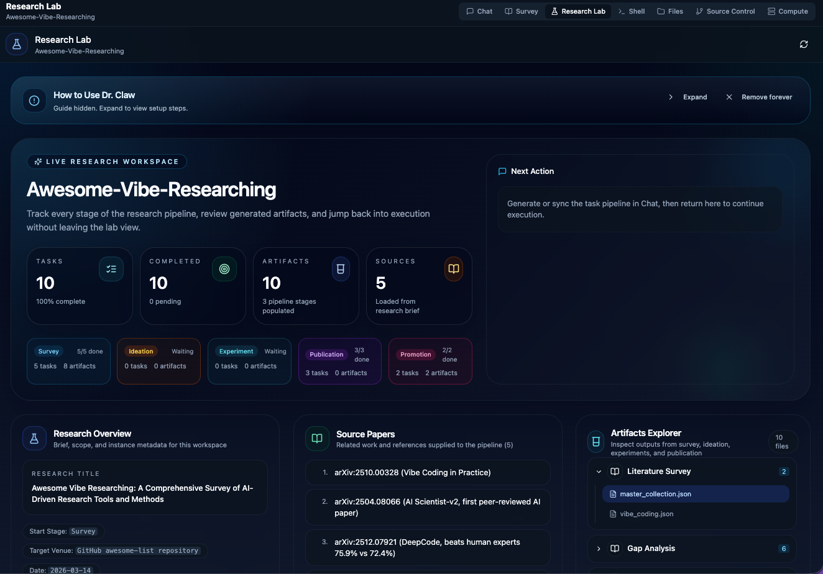This screenshot has height=574, width=823.
Task: Click the book icon in Sources card
Action: click(454, 269)
